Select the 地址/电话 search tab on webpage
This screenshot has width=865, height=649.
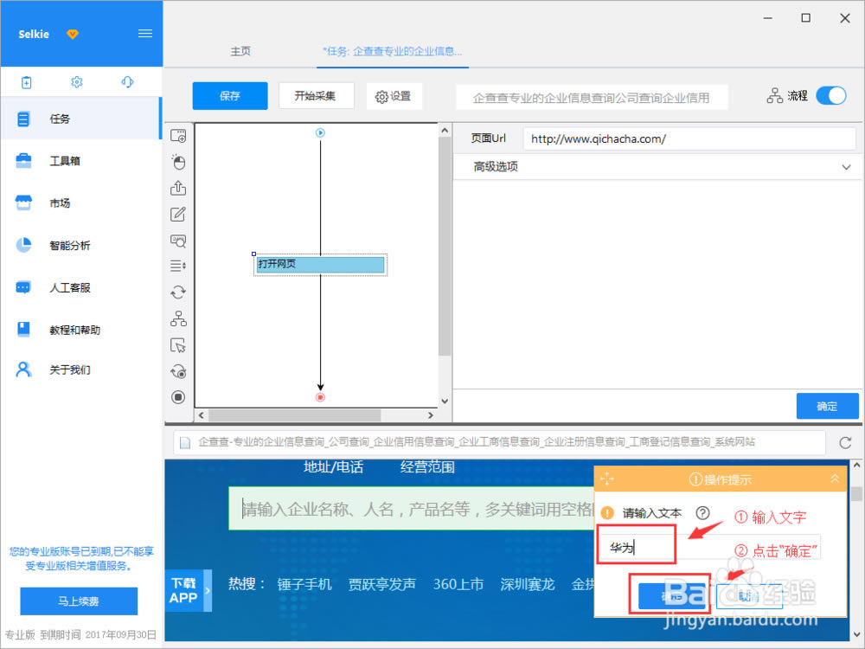(x=333, y=467)
